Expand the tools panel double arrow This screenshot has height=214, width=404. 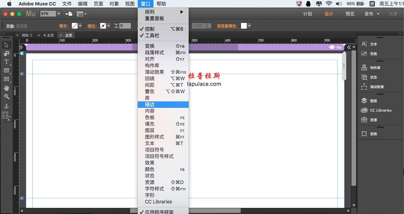3,34
